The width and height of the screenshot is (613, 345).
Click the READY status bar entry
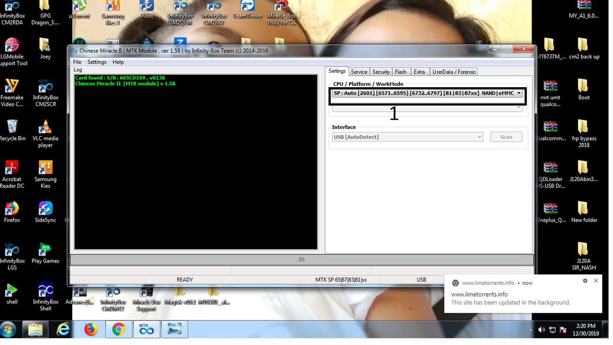[185, 280]
